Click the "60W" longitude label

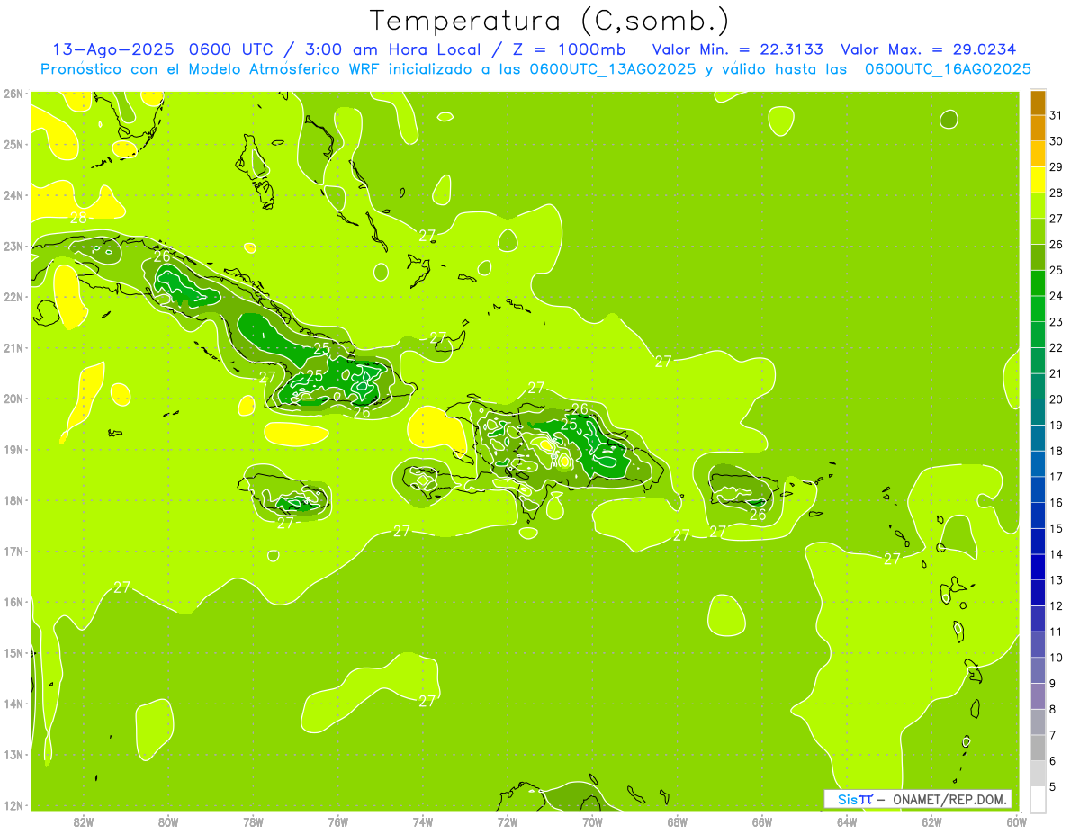pos(1016,821)
